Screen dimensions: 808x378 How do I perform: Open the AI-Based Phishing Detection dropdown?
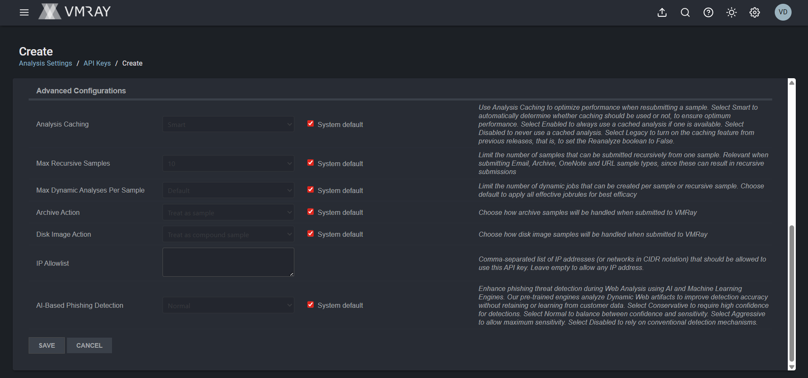(228, 305)
